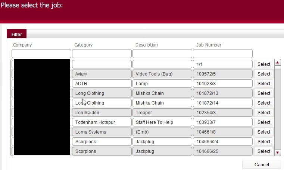Cancel the job selection dialog
Image resolution: width=284 pixels, height=170 pixels.
(261, 165)
